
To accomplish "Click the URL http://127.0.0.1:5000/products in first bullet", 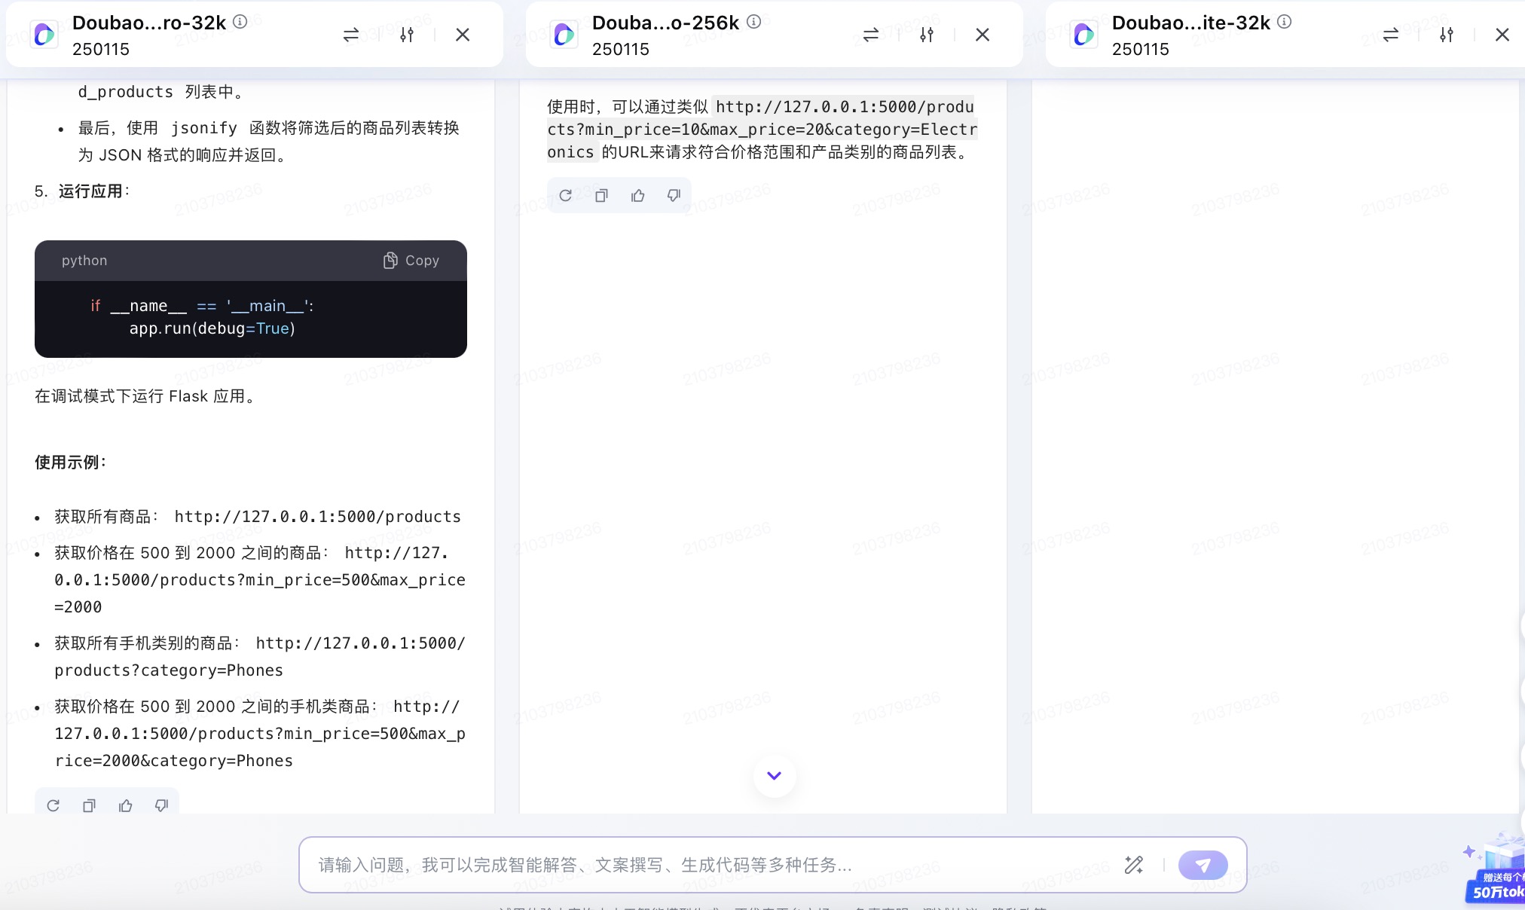I will click(317, 517).
